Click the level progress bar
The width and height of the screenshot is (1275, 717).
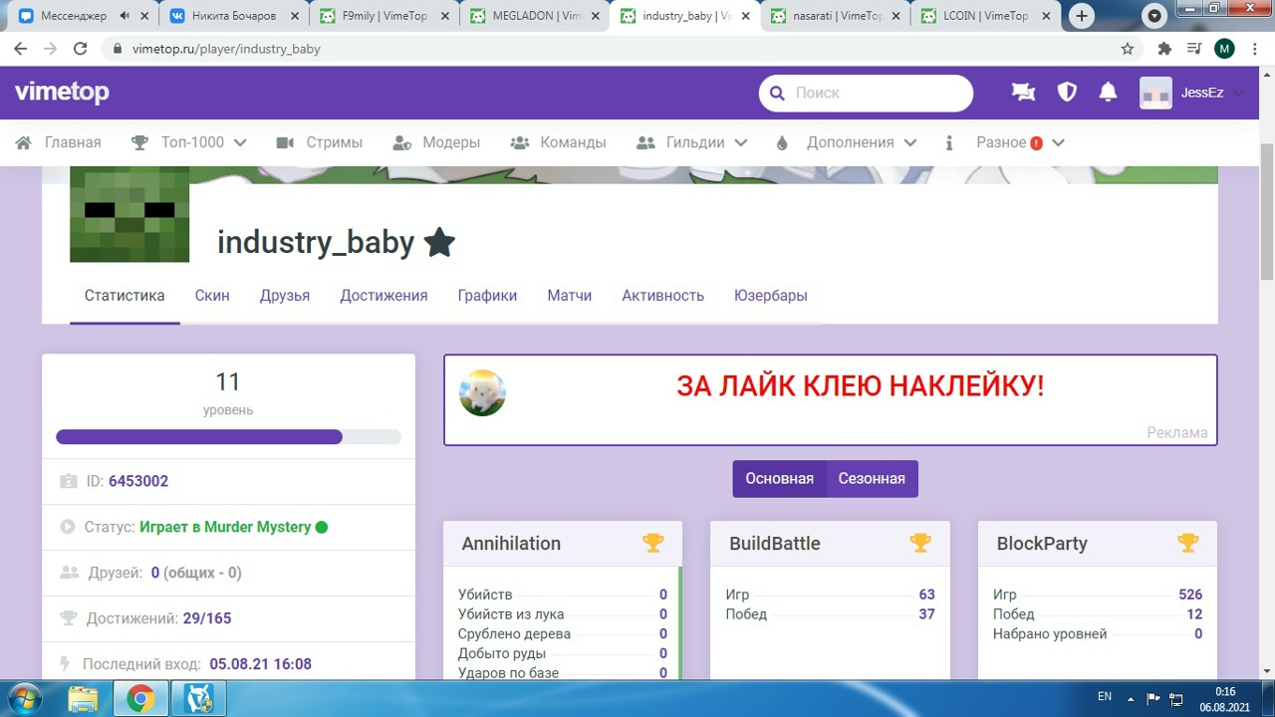228,437
